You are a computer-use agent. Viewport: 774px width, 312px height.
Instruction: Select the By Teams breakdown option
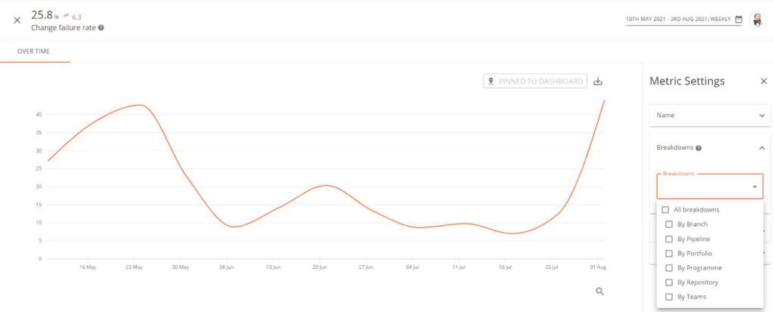pos(669,297)
